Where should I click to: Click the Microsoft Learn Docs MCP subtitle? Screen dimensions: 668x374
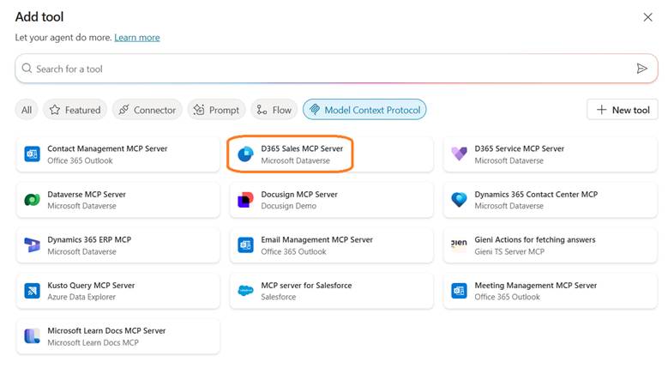coord(93,342)
